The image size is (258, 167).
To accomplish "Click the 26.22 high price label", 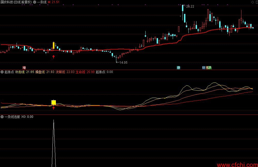I will (190, 6).
